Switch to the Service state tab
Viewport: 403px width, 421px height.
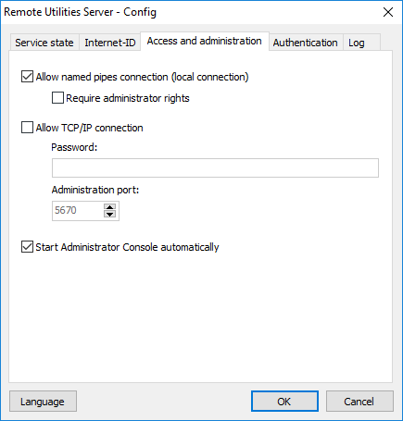click(44, 43)
